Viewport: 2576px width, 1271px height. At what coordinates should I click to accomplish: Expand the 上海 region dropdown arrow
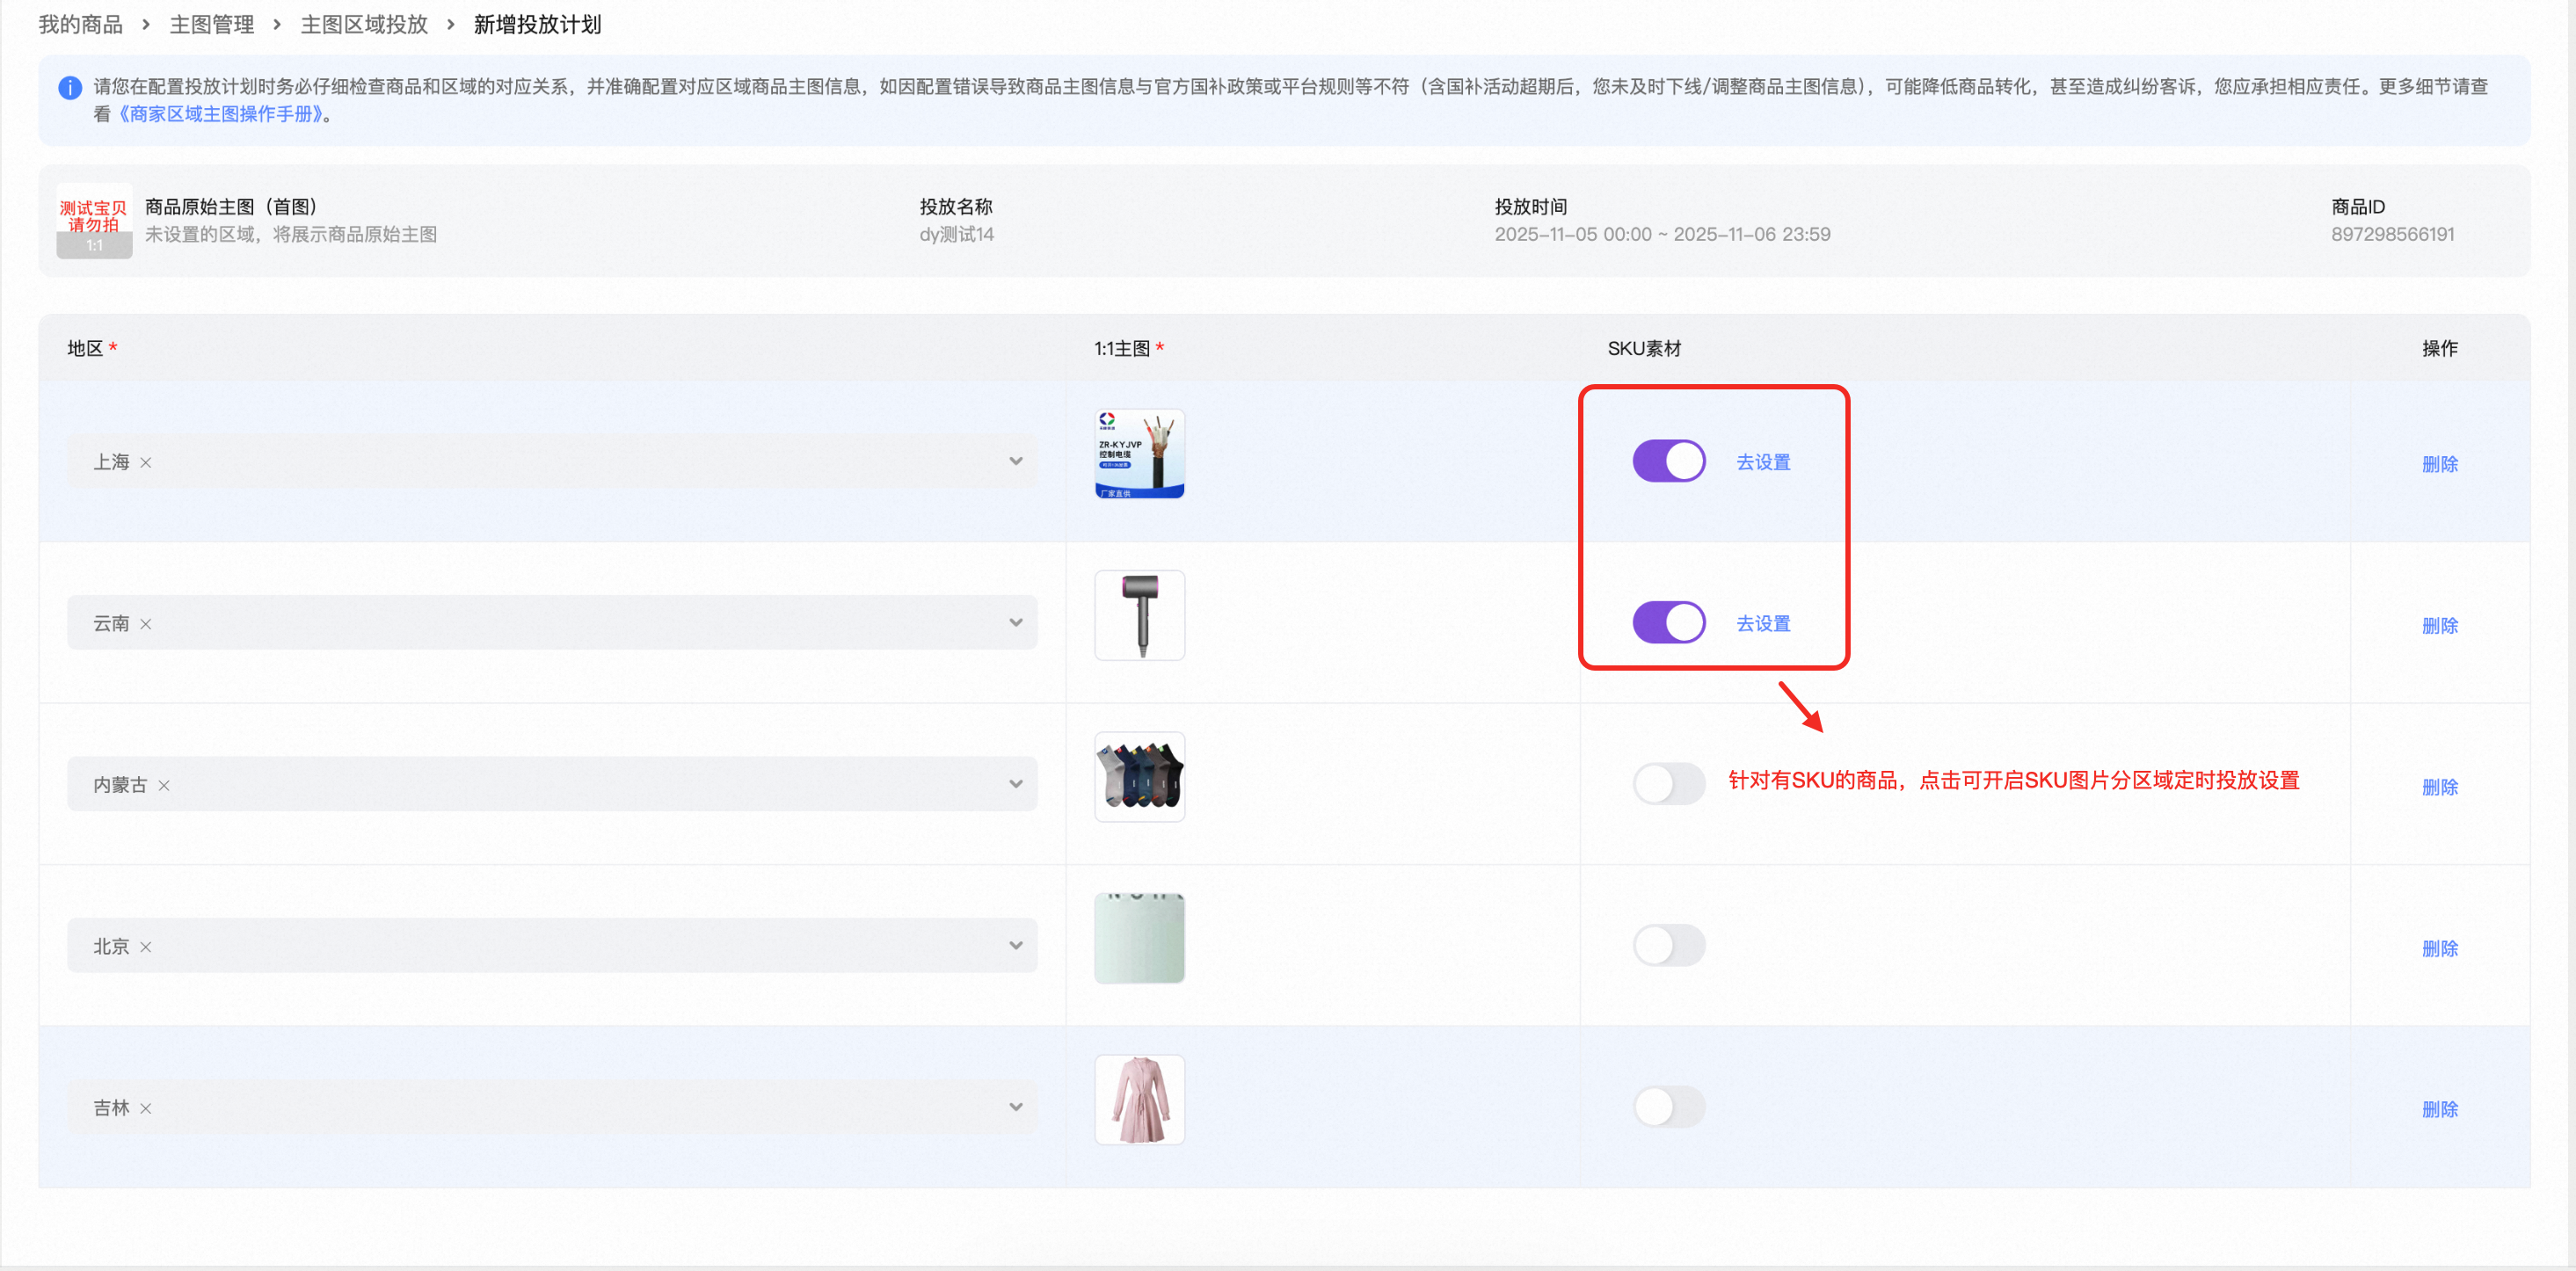coord(1015,461)
